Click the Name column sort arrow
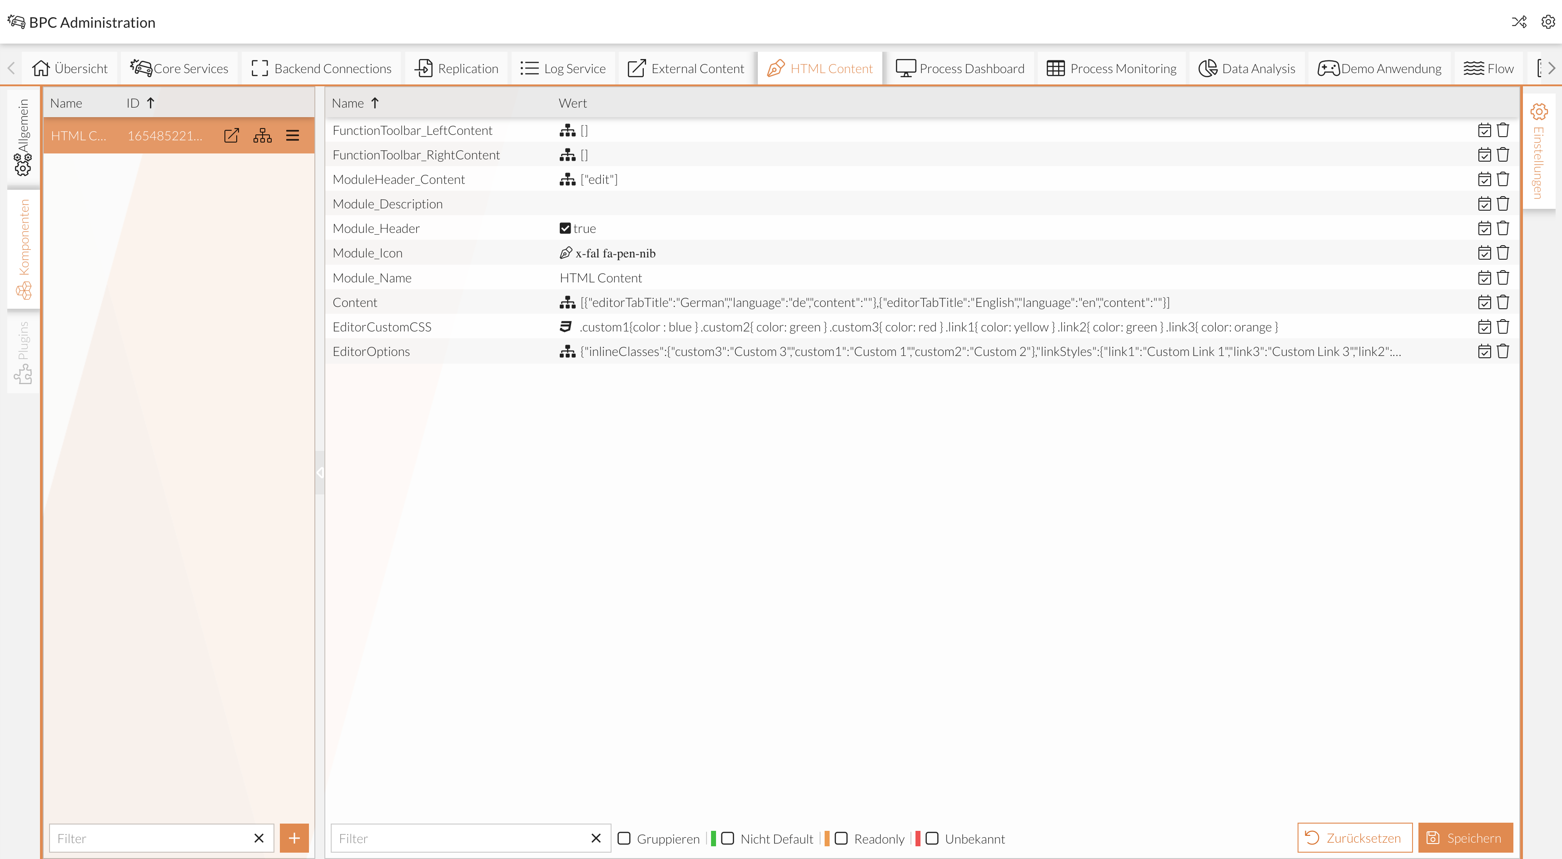Viewport: 1562px width, 859px height. [x=374, y=102]
